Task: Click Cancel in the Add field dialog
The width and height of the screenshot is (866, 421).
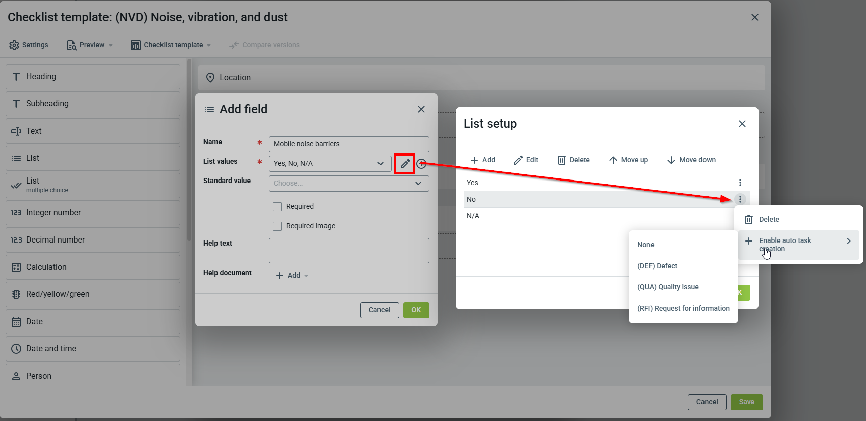Action: 379,310
